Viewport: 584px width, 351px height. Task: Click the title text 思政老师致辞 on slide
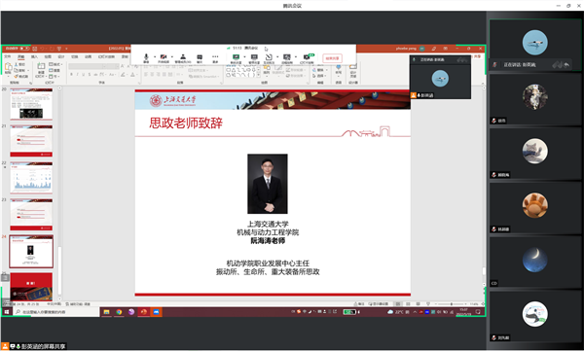(x=186, y=123)
